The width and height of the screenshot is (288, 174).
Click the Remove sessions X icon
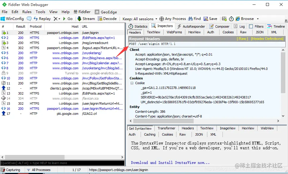55,19
